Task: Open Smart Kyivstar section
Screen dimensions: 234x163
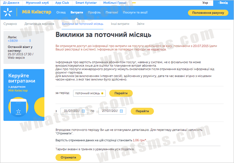Action: coord(86,3)
